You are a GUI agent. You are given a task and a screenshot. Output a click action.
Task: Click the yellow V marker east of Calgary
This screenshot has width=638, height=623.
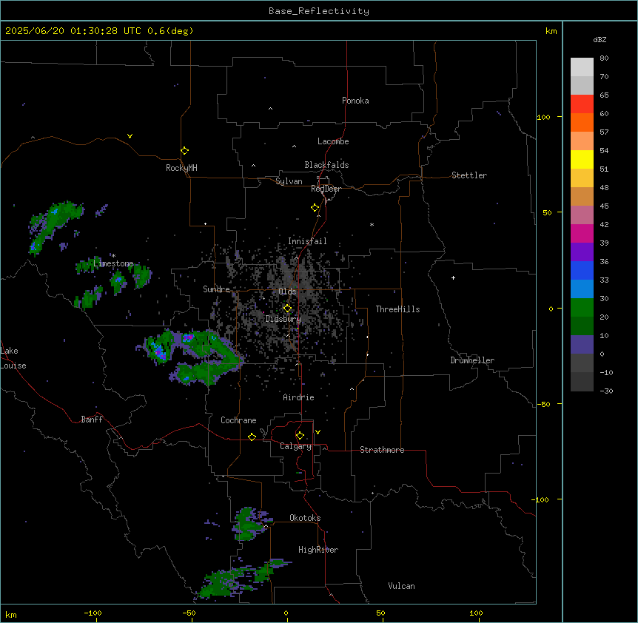pos(318,432)
